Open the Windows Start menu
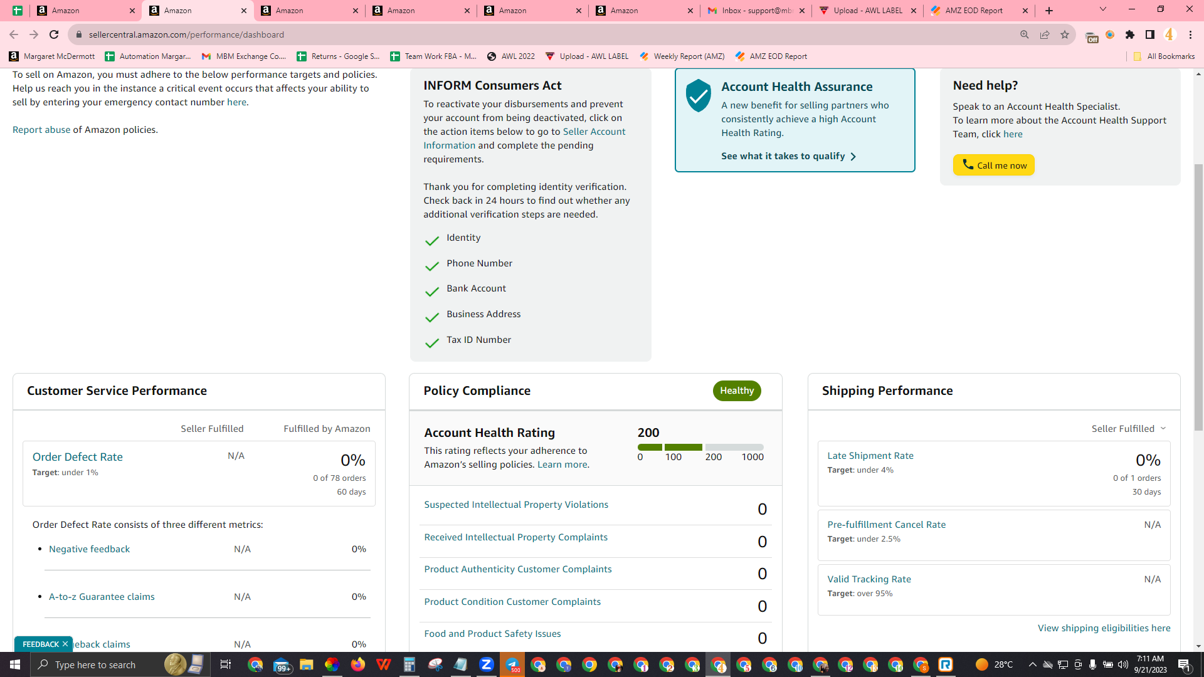Screen dimensions: 1204x677 pyautogui.click(x=15, y=664)
